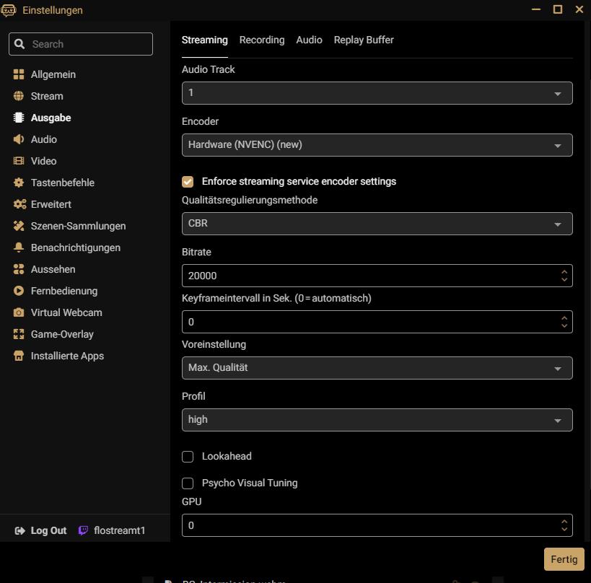
Task: Click the Stream globe icon
Action: click(x=19, y=96)
